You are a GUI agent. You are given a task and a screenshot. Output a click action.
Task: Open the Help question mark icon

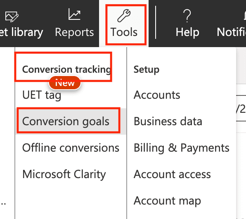(187, 16)
